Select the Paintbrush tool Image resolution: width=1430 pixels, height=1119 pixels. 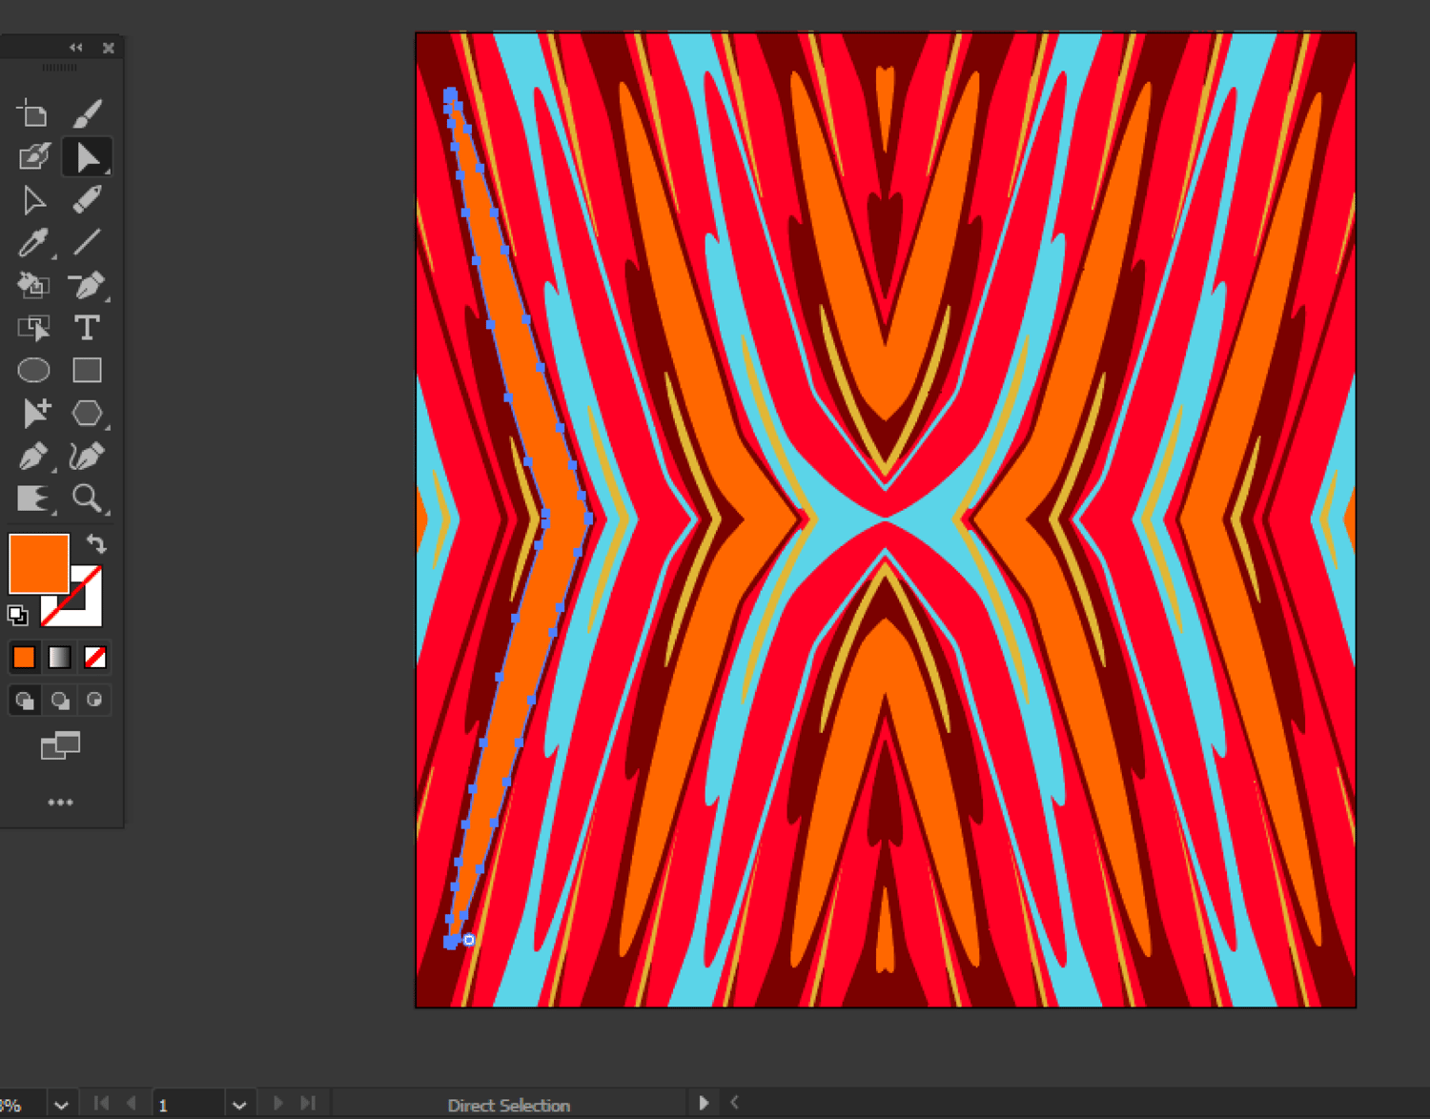click(87, 112)
